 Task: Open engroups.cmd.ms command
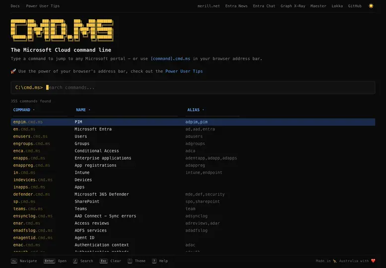click(32, 143)
